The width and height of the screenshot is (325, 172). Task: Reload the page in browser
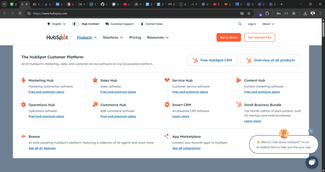tap(20, 13)
